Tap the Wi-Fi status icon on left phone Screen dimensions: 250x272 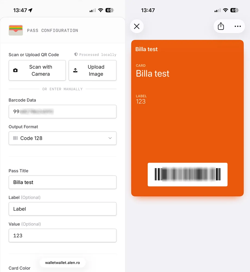pyautogui.click(x=101, y=10)
